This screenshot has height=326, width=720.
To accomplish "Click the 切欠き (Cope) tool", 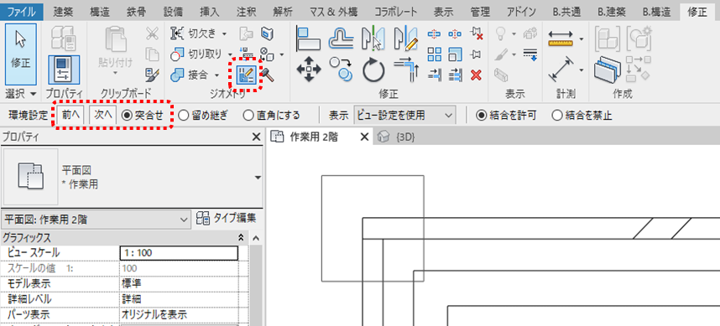I will (193, 34).
